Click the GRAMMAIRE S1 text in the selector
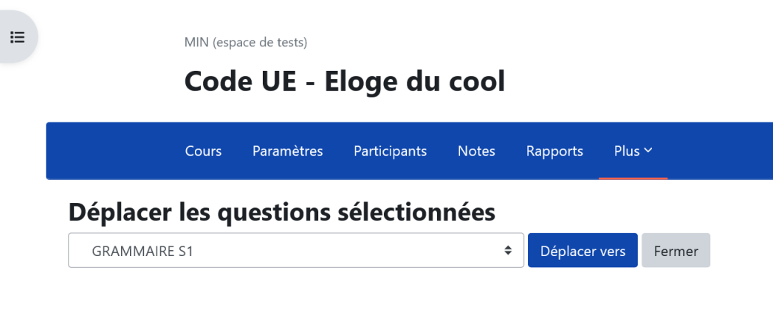Viewport: 773px width, 318px height. tap(142, 251)
